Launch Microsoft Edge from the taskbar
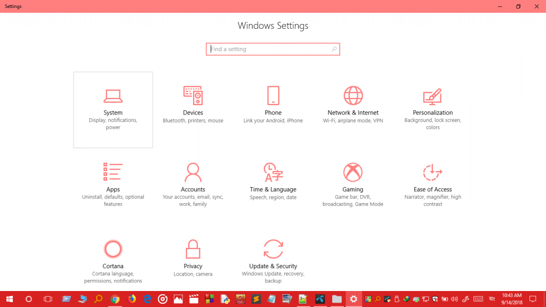The image size is (546, 307). pos(147,299)
